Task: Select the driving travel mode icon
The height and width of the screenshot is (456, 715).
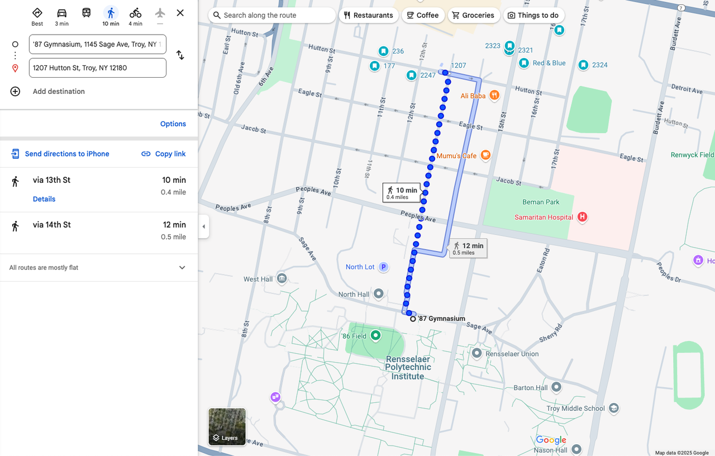Action: pyautogui.click(x=61, y=13)
